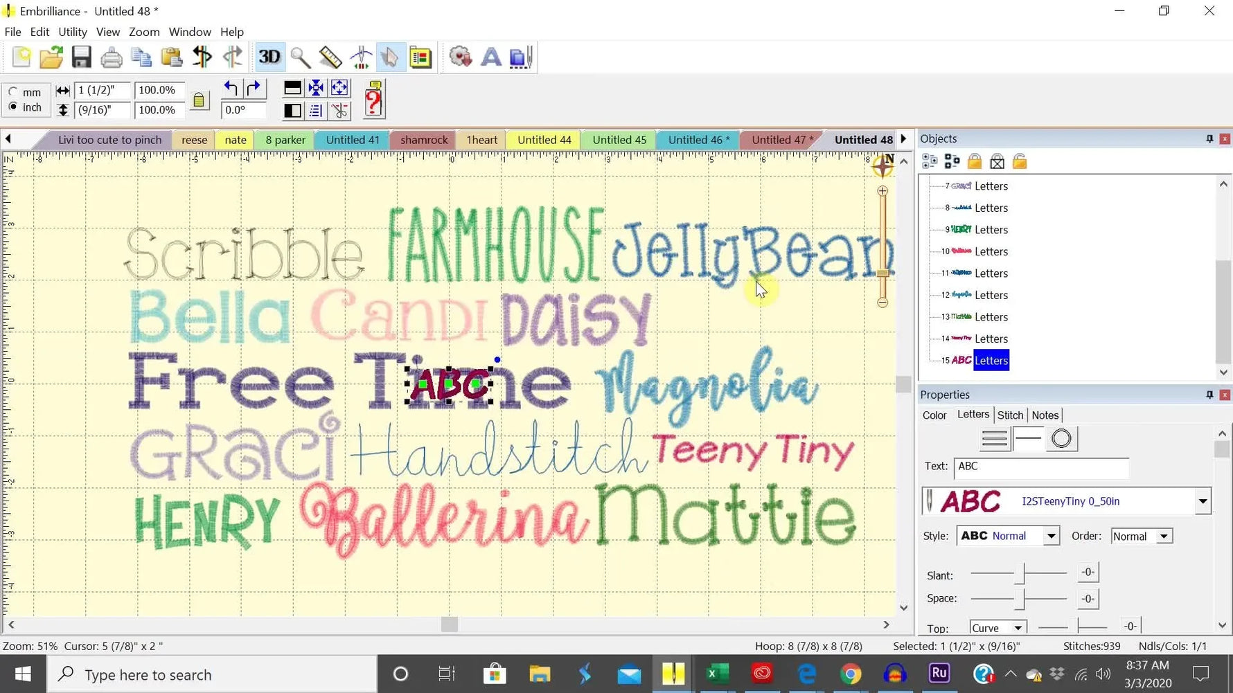This screenshot has height=693, width=1233.
Task: Open the Order Normal dropdown
Action: pos(1164,537)
